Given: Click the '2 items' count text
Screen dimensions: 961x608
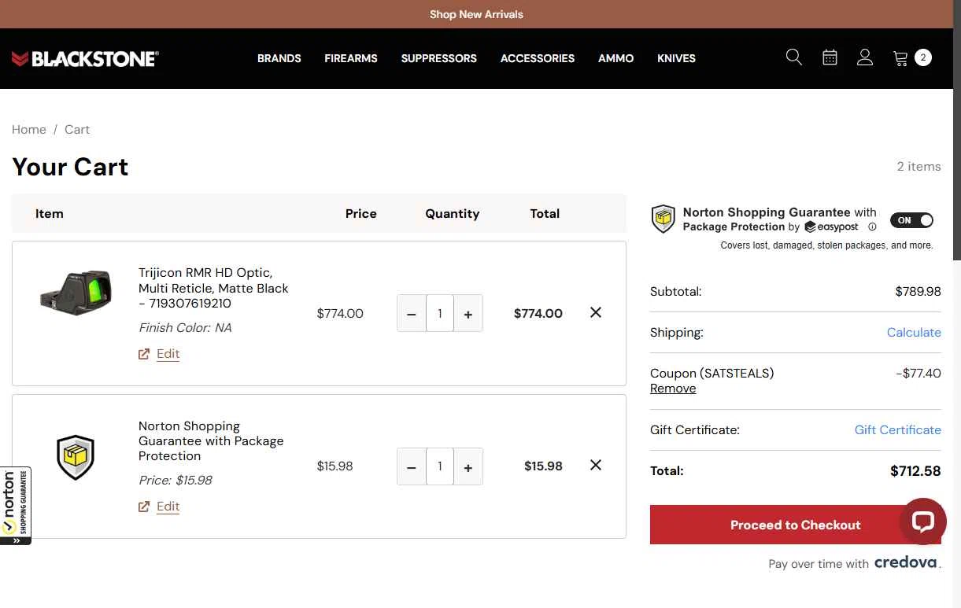Looking at the screenshot, I should click(919, 166).
